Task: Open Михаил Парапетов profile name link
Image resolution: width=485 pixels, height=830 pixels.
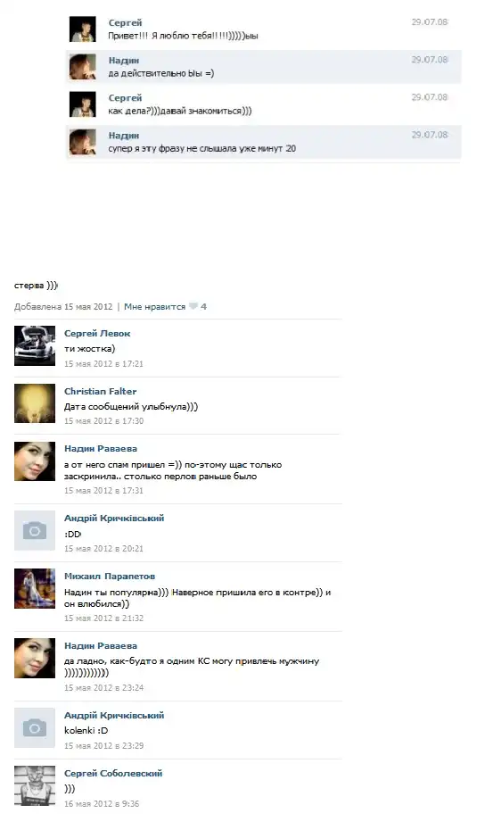Action: 110,576
